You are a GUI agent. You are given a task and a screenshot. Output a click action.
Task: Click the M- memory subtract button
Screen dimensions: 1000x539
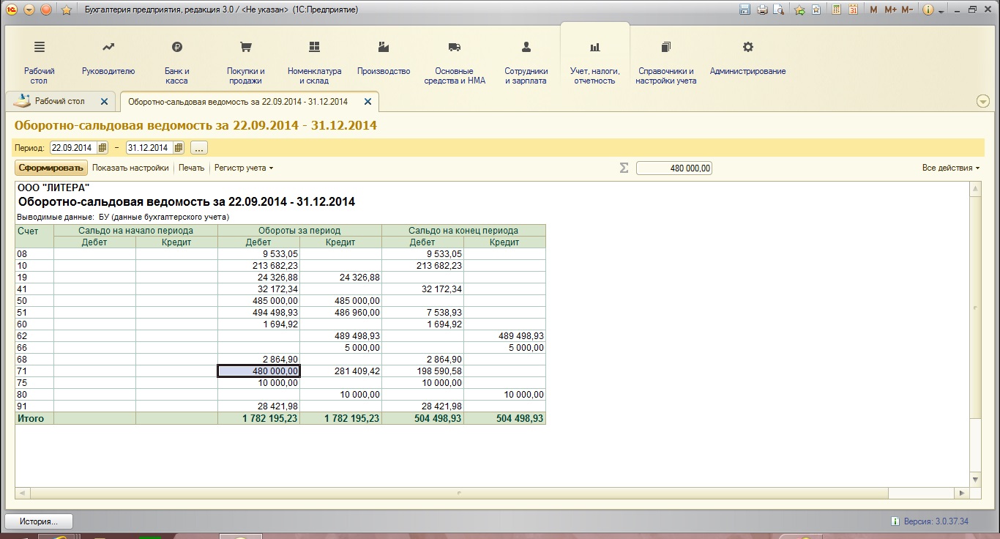click(907, 10)
